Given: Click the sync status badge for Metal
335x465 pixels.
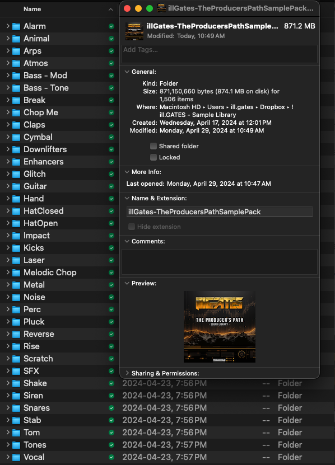Looking at the screenshot, I should (111, 285).
